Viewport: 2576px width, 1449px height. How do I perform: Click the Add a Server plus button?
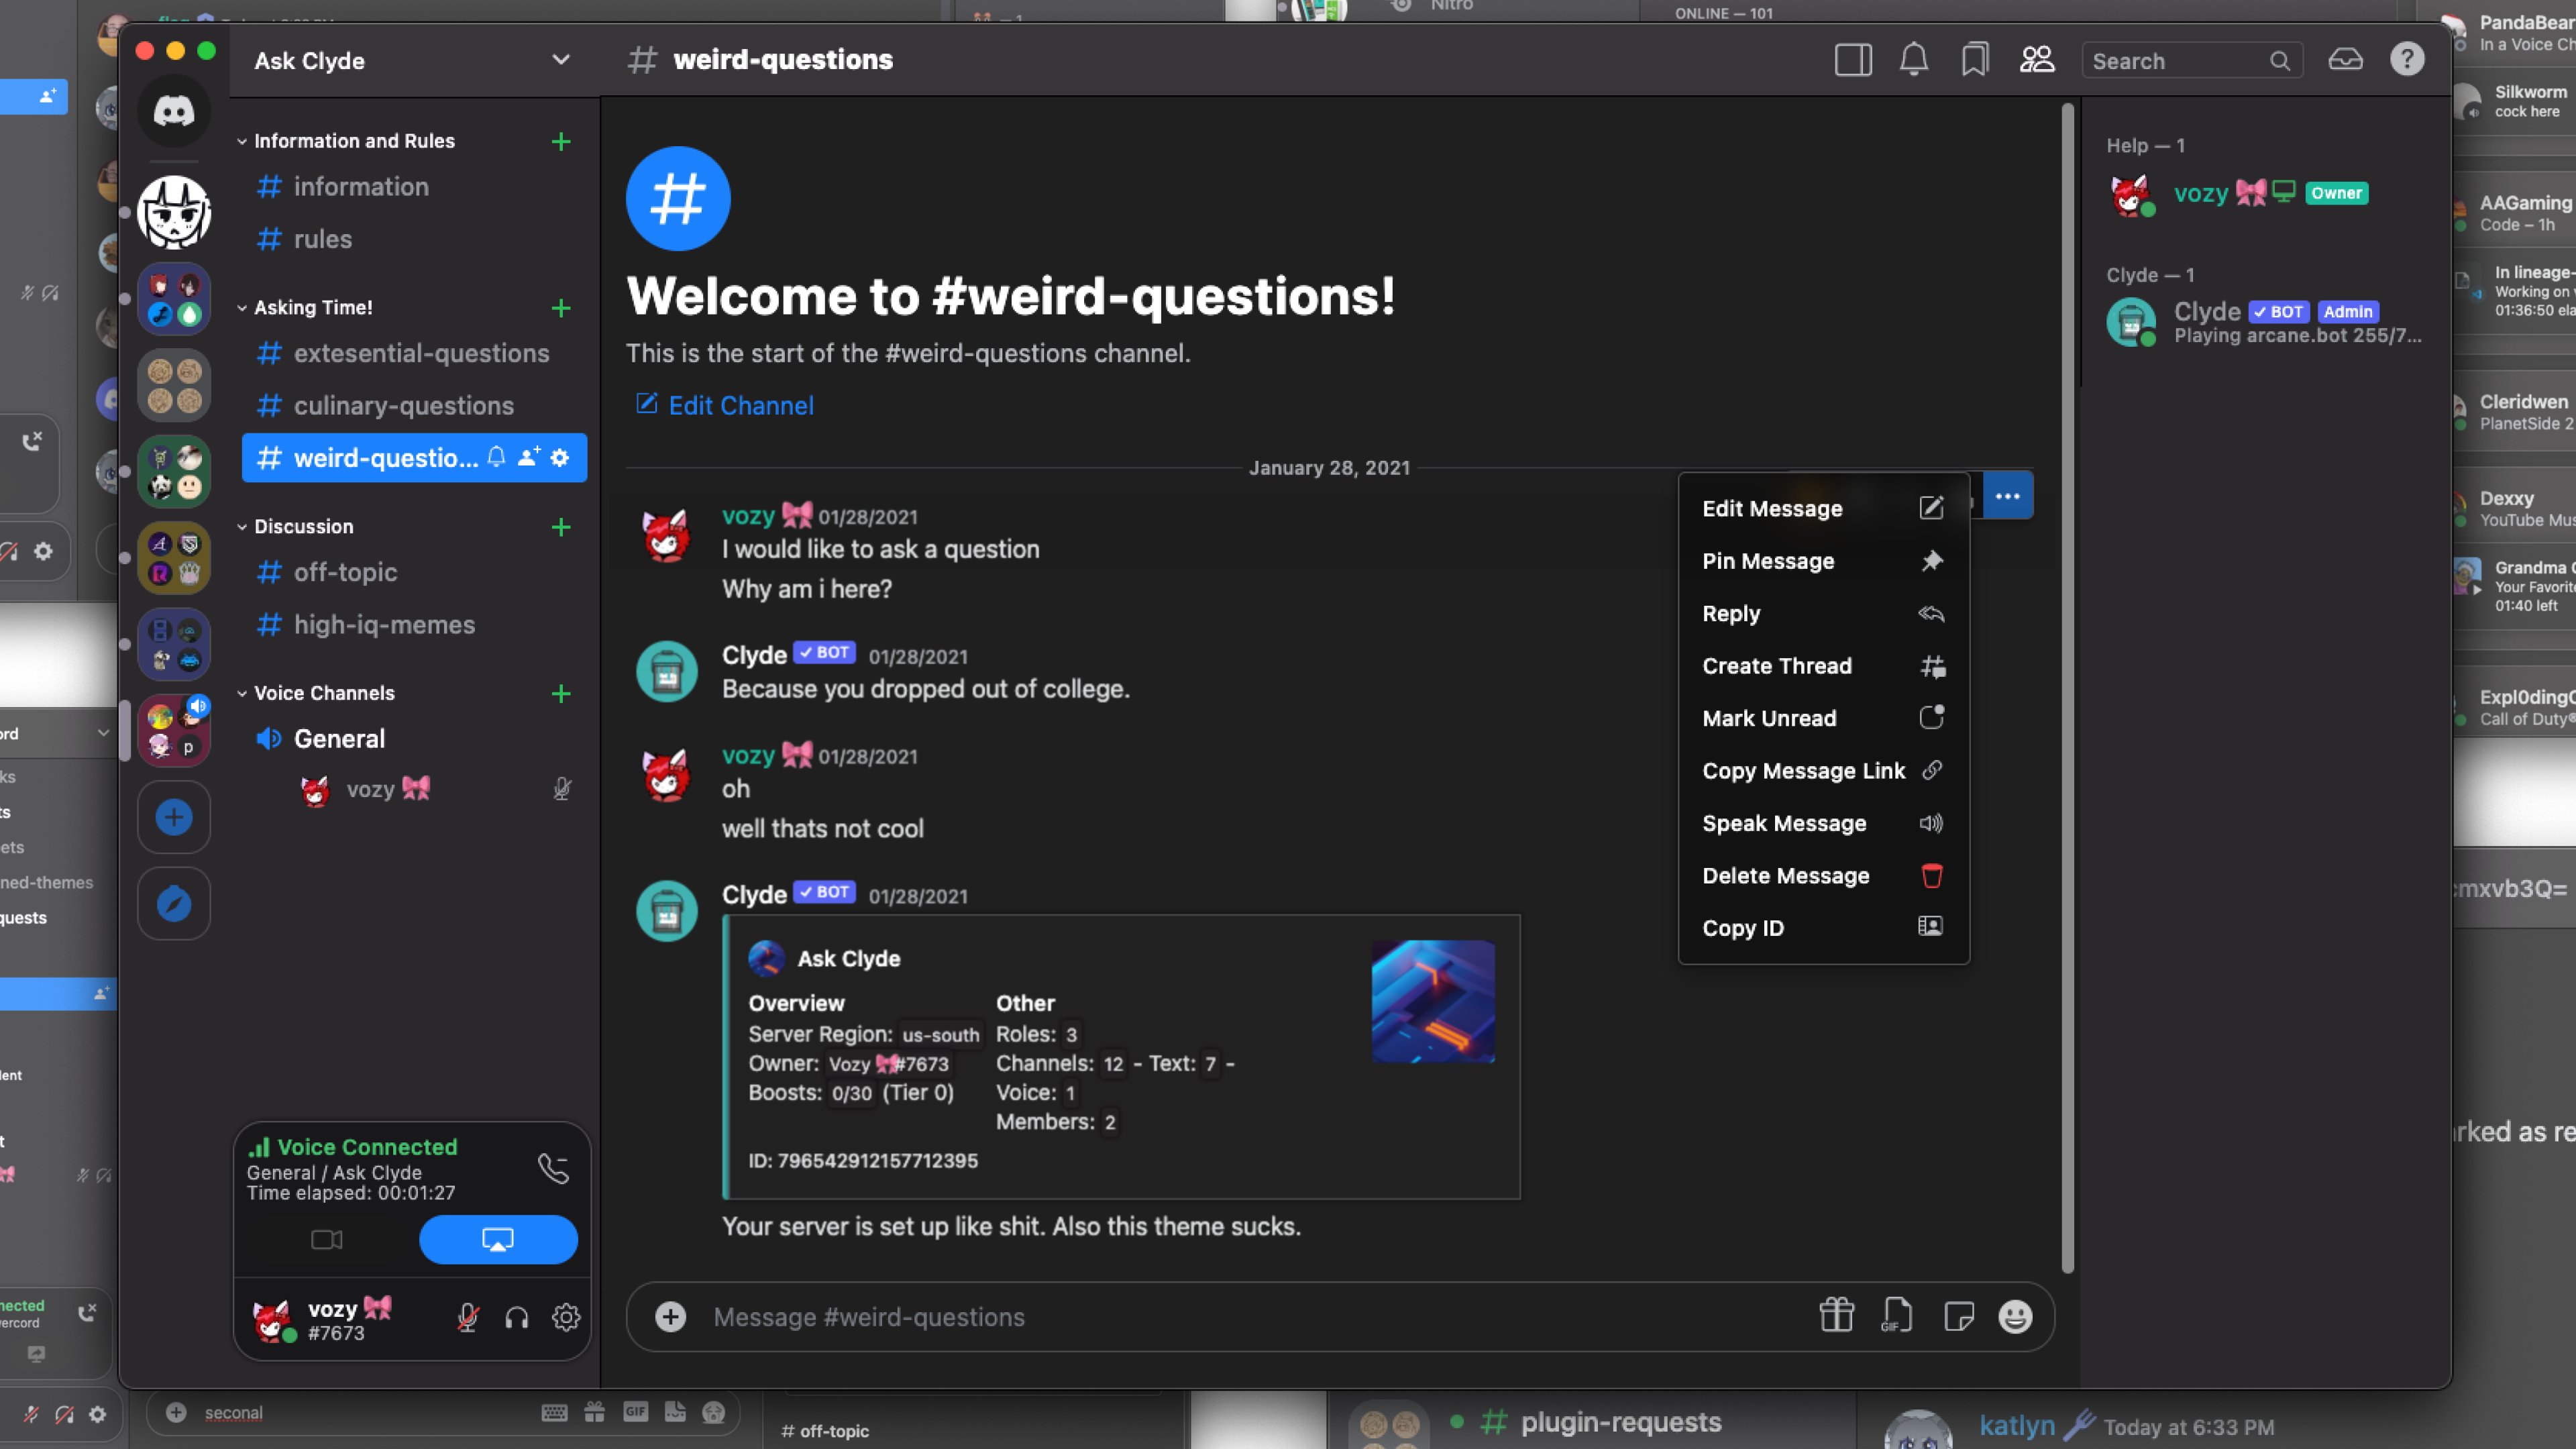pos(174,817)
